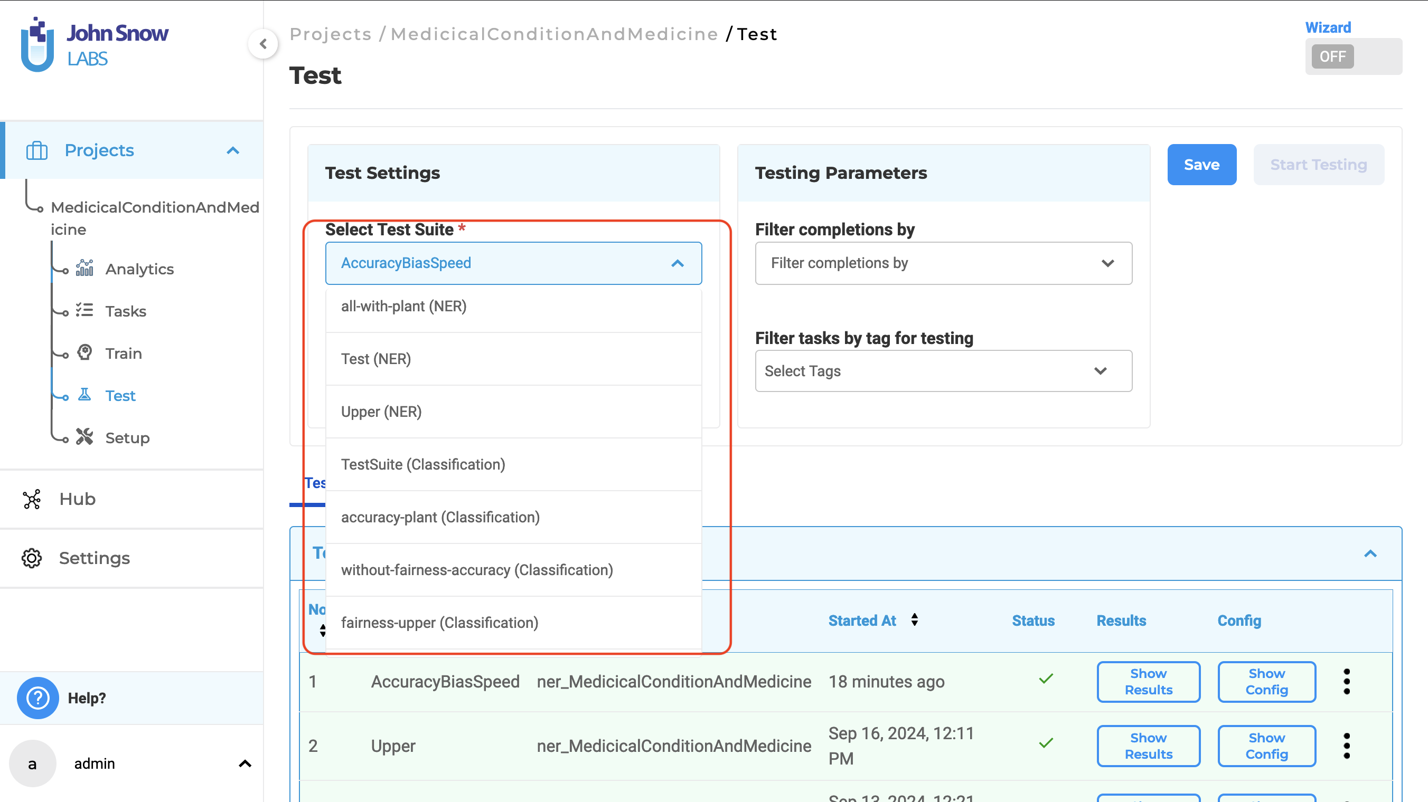The width and height of the screenshot is (1428, 802).
Task: Click '18 minutes ago' timestamp cell
Action: pos(886,682)
